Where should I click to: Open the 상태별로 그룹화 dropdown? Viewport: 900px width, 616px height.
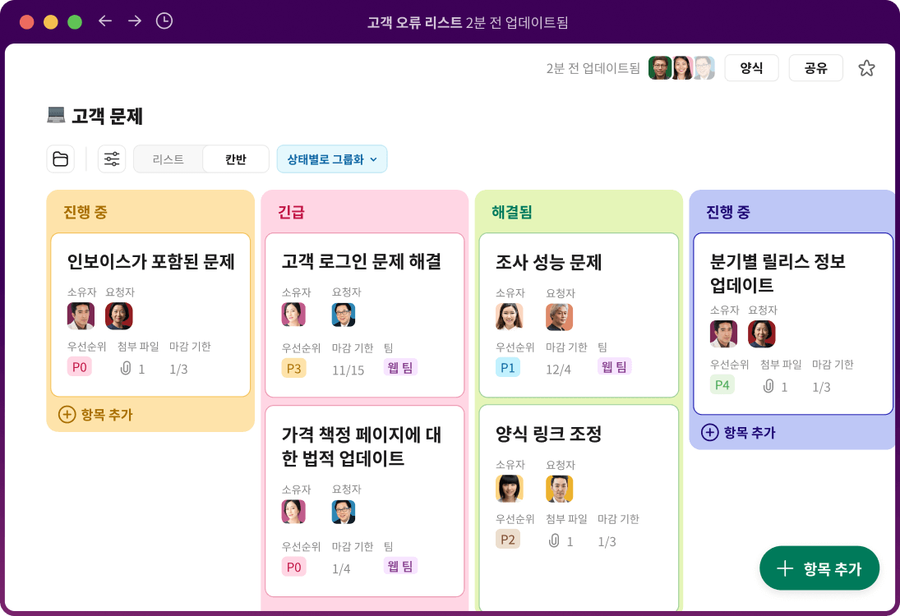[331, 159]
